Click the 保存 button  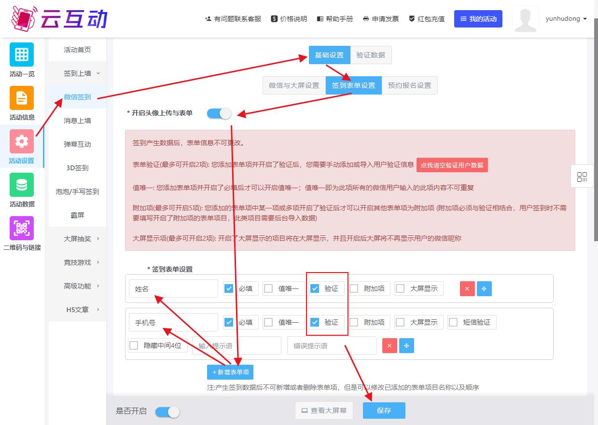(384, 411)
